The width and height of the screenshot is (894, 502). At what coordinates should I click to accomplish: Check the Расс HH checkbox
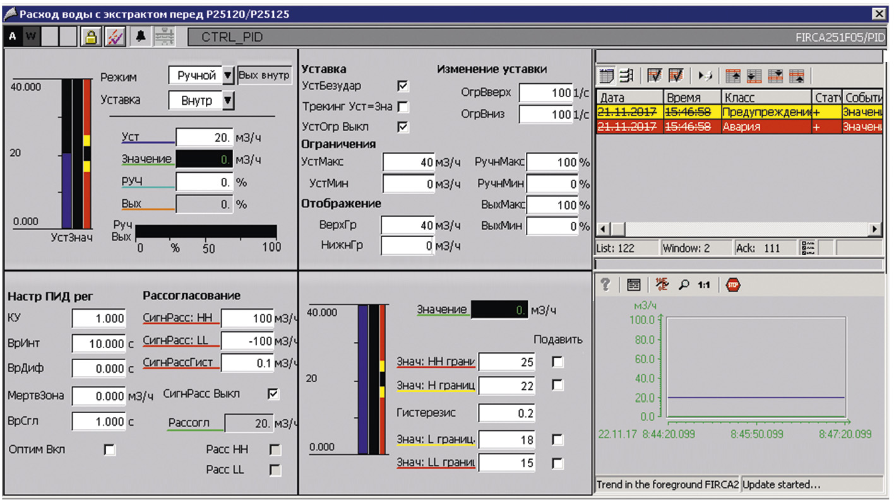pos(275,450)
